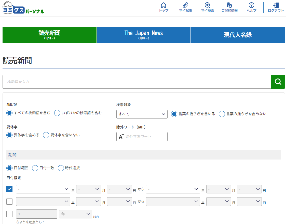Open second row end month dropdown

pyautogui.click(x=219, y=202)
